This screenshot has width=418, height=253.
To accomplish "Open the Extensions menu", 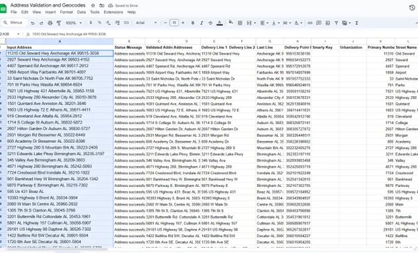I will (x=113, y=12).
